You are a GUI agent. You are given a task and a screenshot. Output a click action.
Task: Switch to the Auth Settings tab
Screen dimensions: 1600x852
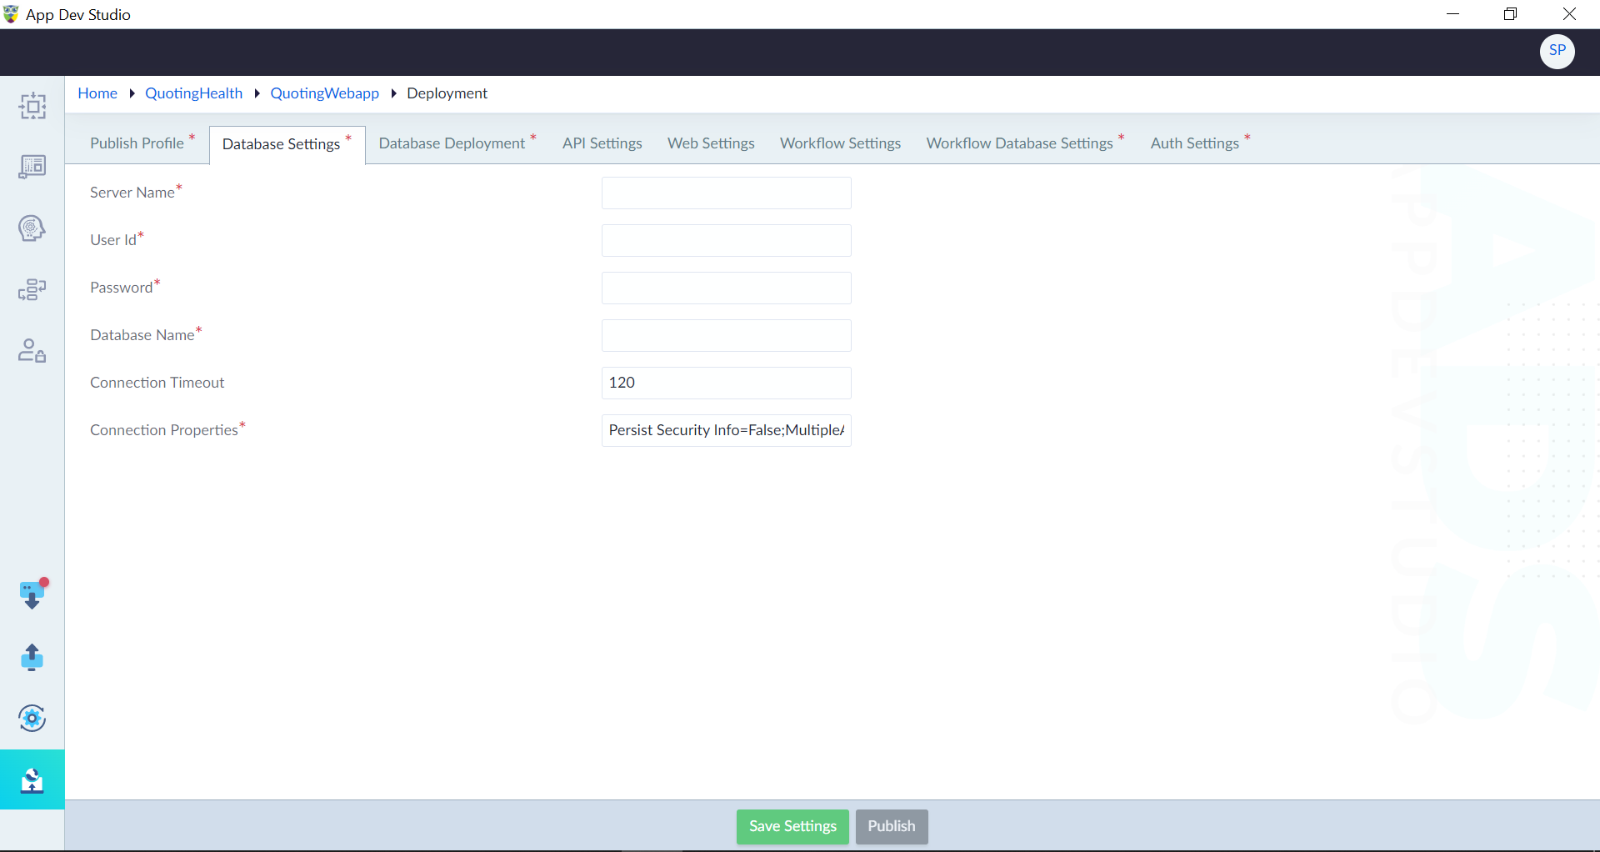click(1200, 143)
